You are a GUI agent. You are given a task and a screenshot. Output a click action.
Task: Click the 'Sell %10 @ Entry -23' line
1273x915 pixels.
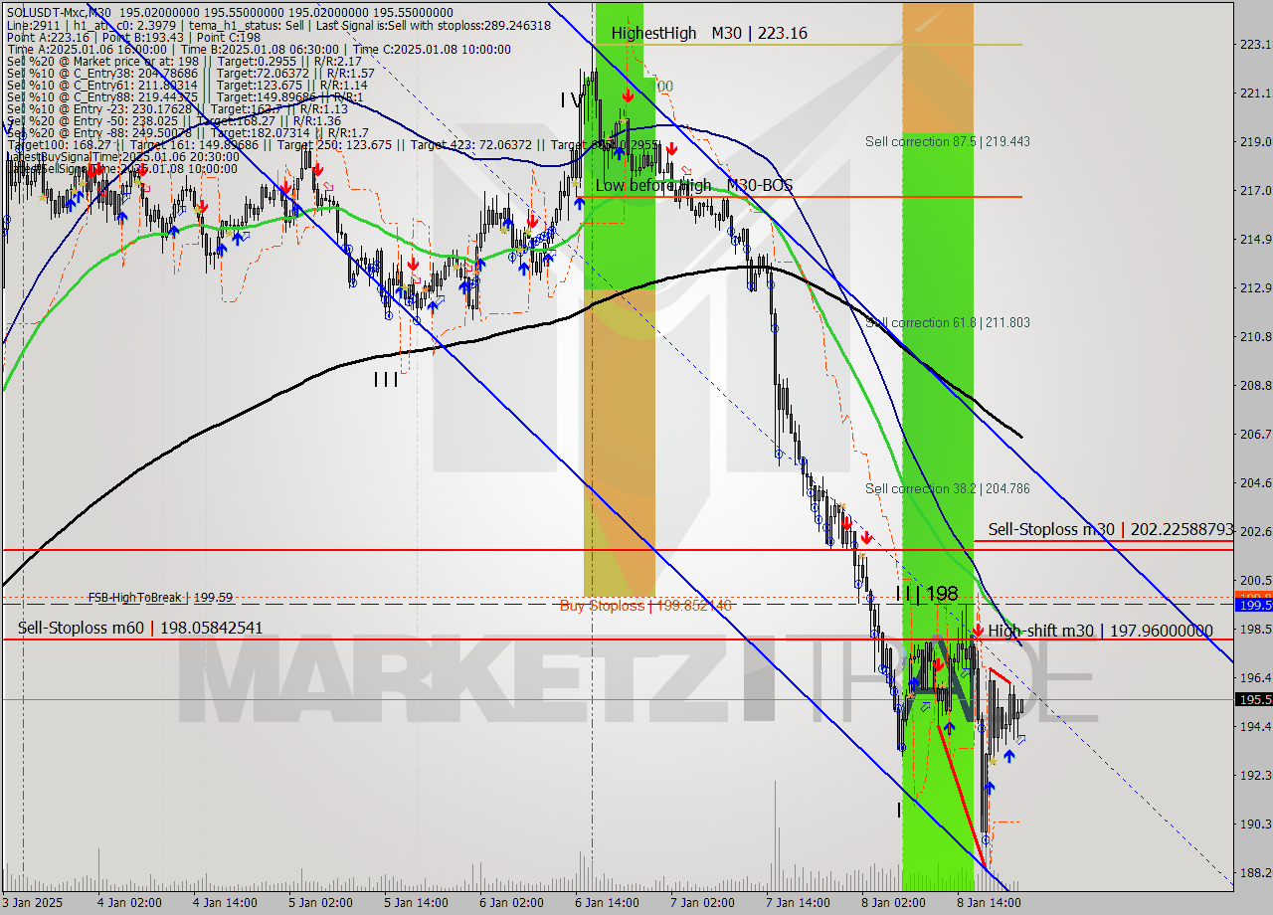point(176,109)
